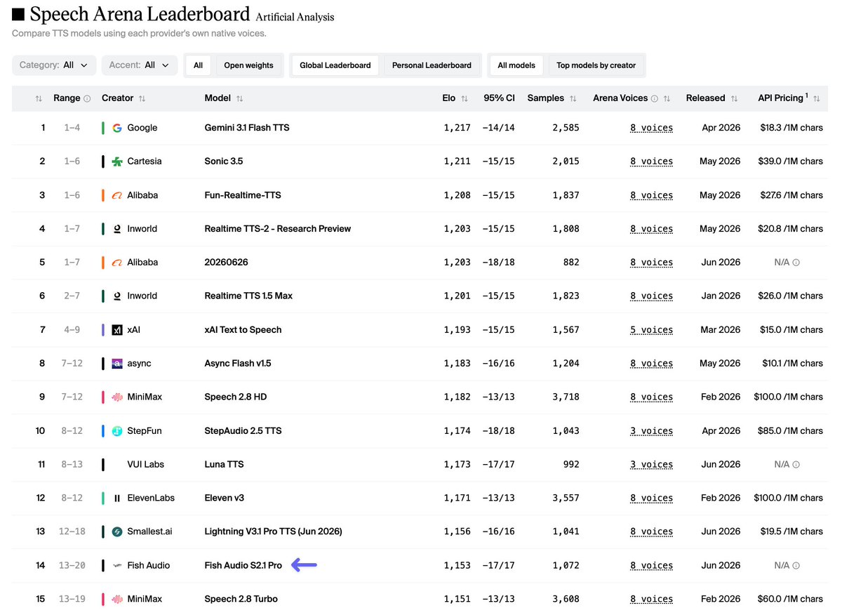
Task: Switch to Personal Leaderboard
Action: click(432, 65)
